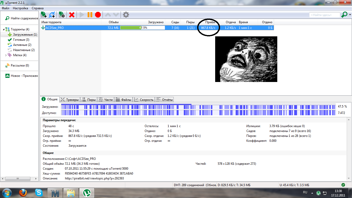Switch to the Пиры tab
The width and height of the screenshot is (352, 198).
pos(89,100)
